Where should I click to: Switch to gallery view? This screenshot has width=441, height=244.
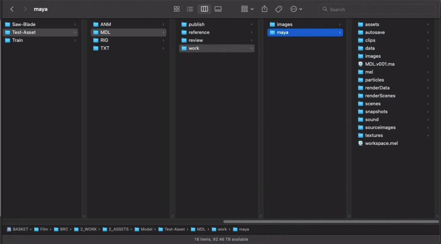tap(218, 9)
